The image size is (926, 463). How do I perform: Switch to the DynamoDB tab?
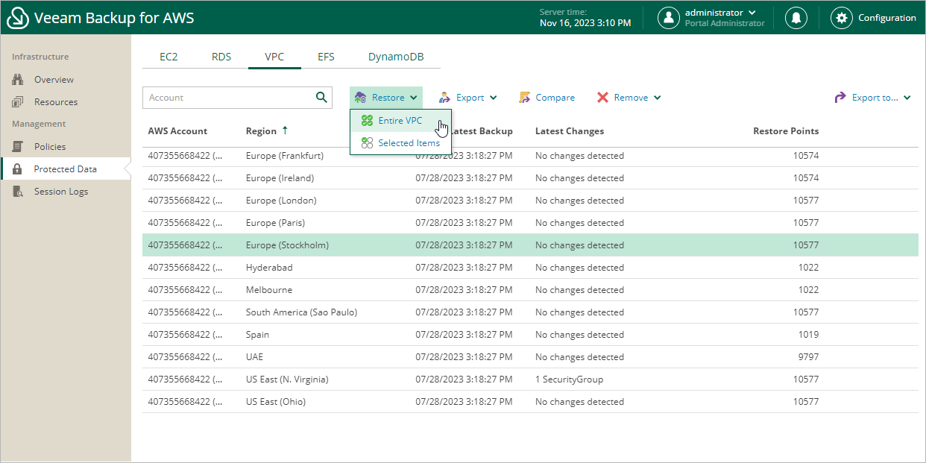click(396, 57)
